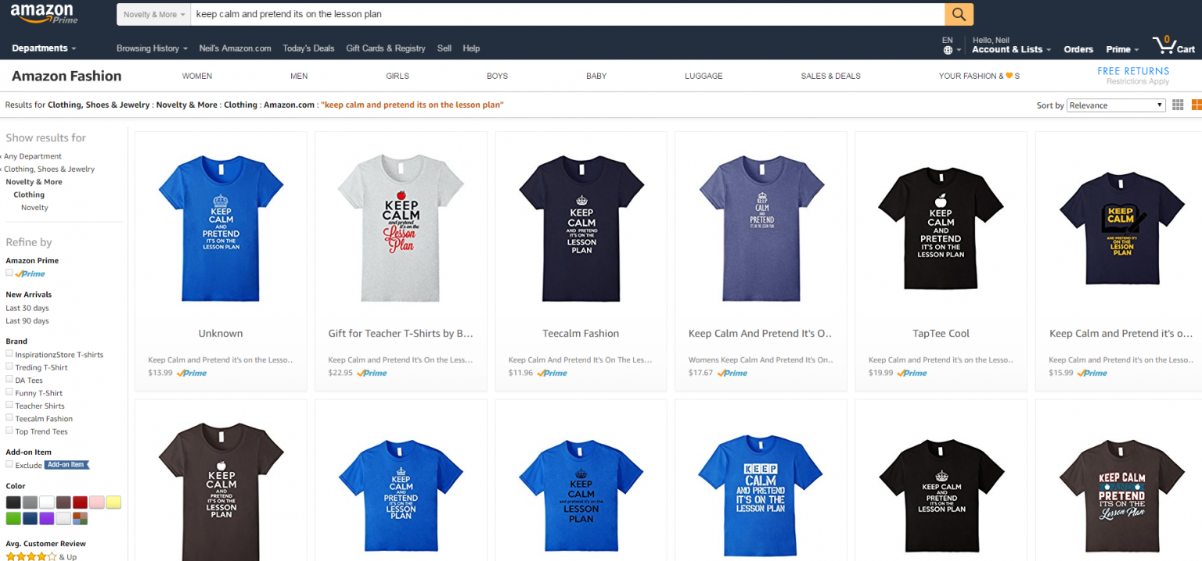Click the FREE RETURNS link
The image size is (1202, 561).
[1133, 70]
